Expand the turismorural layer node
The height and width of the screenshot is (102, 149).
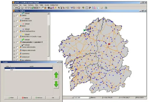click(14, 57)
